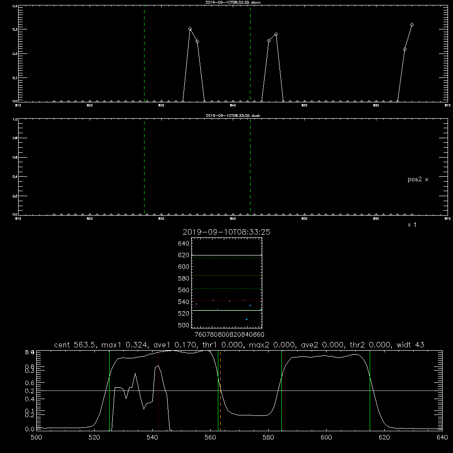
Task: Select the "widt 43" statistic
Action: coord(410,345)
